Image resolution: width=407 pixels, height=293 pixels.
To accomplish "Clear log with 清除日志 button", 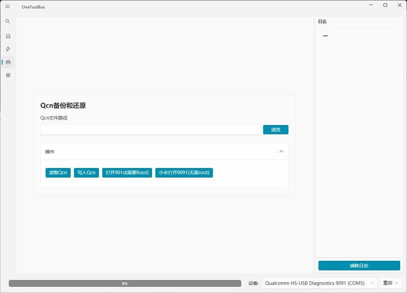I will (359, 265).
